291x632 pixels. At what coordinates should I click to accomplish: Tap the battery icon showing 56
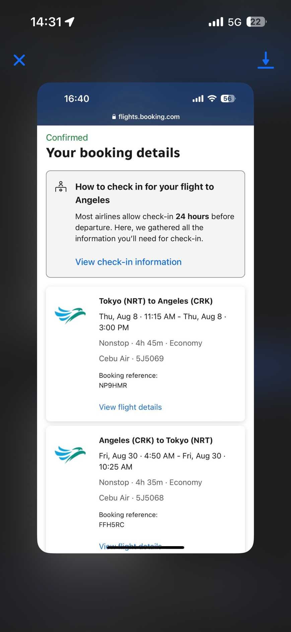228,98
